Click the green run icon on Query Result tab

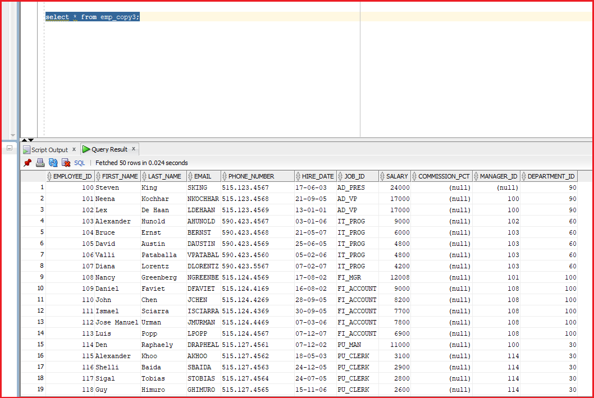(x=86, y=149)
